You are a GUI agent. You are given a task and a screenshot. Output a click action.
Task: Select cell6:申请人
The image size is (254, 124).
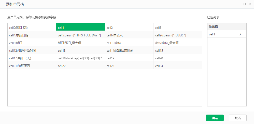129,35
